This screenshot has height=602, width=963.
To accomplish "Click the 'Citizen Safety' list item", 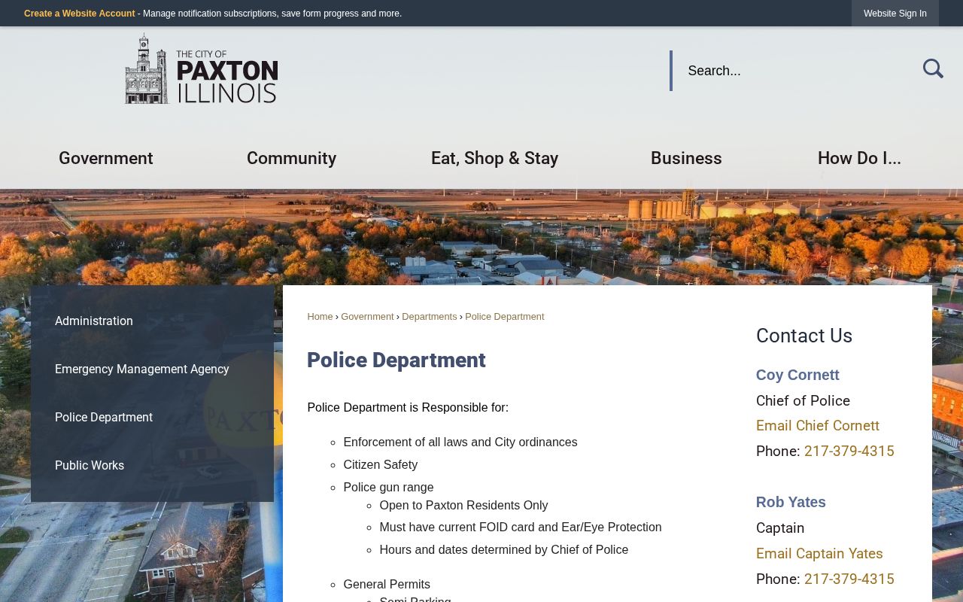I will (381, 465).
